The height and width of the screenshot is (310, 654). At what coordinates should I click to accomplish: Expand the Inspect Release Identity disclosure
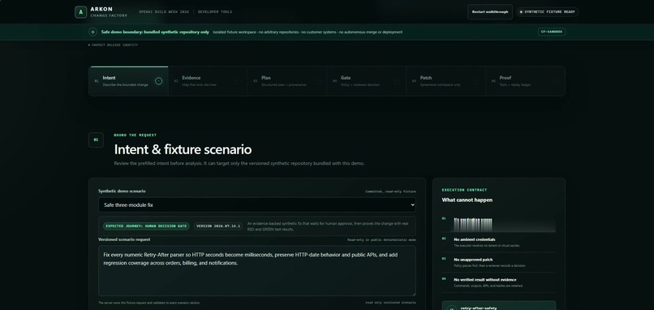pyautogui.click(x=113, y=45)
